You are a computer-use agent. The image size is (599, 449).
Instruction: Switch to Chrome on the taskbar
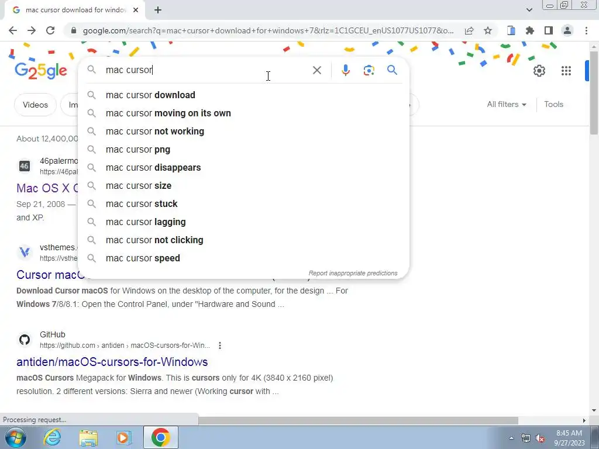pos(160,437)
